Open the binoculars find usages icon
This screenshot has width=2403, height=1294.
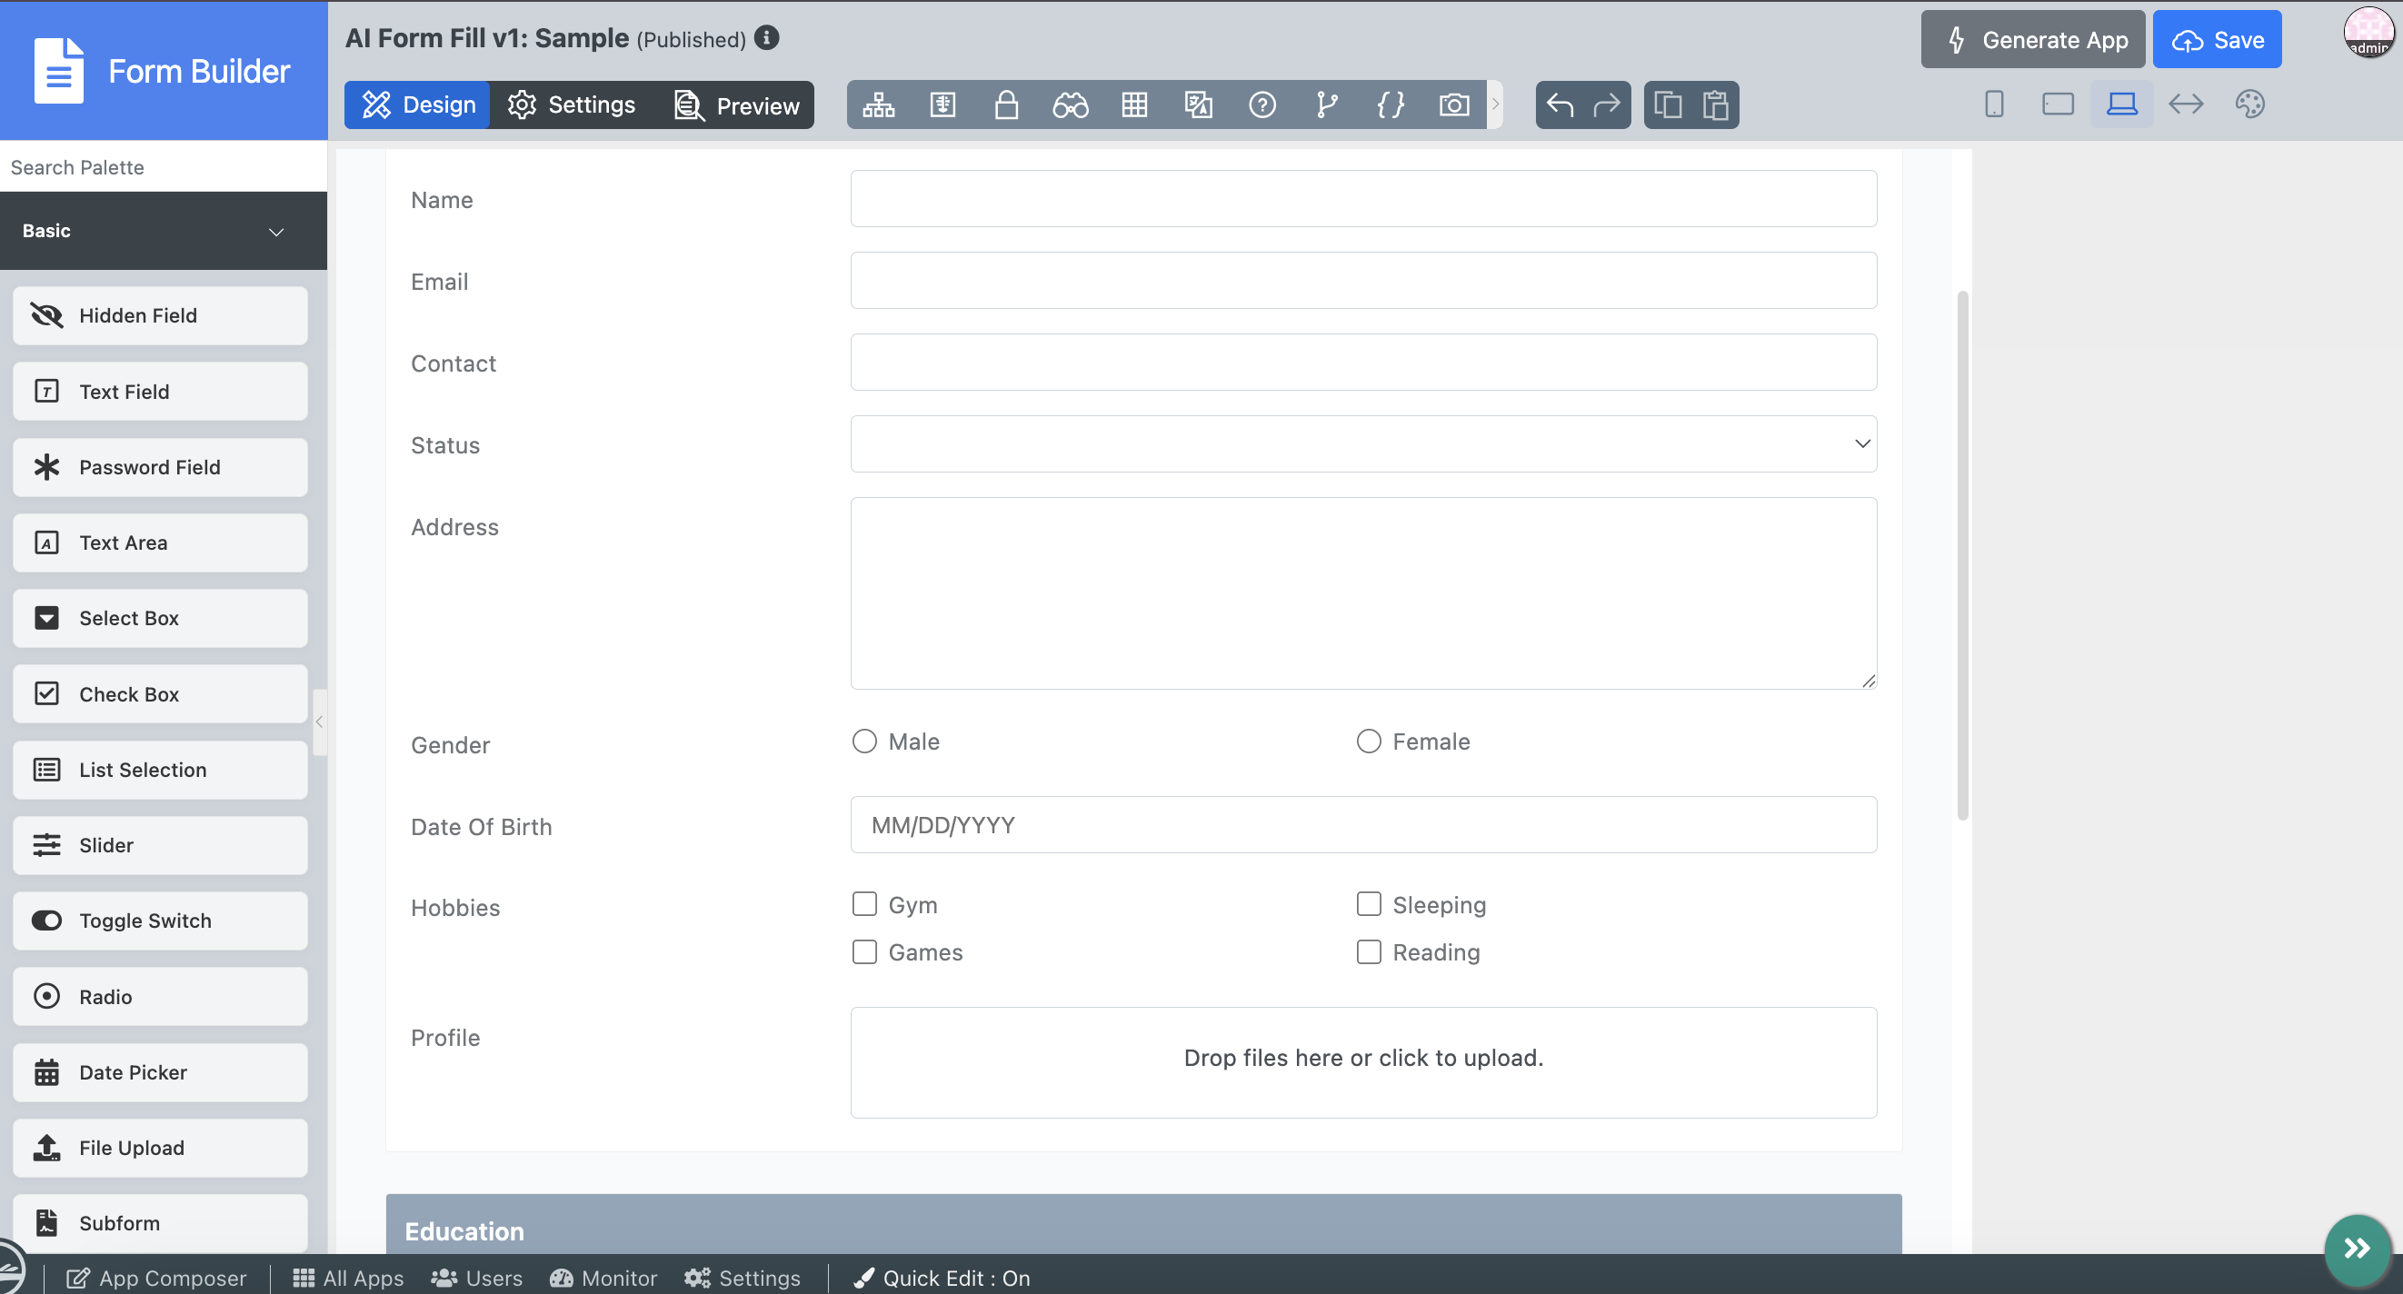(1070, 105)
